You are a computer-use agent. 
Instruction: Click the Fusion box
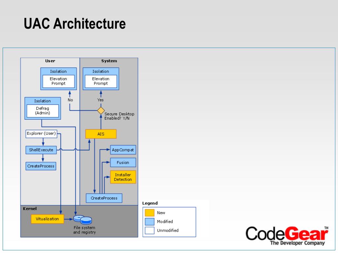(123, 163)
